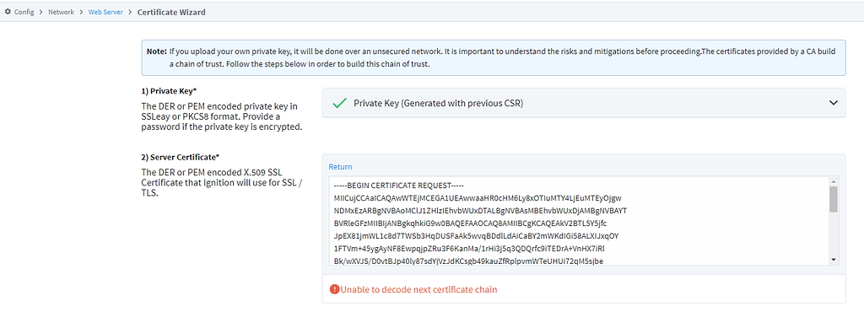Click the certificate text box scrollbar thumb
The image size is (864, 312).
point(833,199)
